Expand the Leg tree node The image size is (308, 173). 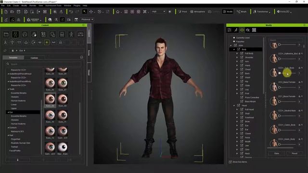(x=237, y=89)
